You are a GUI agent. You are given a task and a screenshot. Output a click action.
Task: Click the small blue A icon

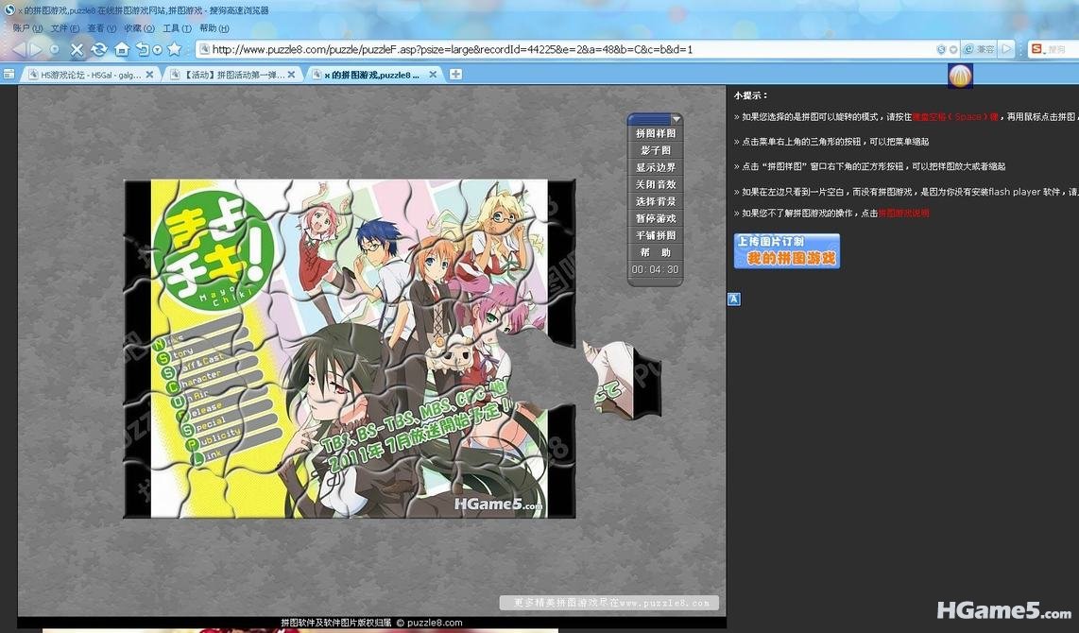click(734, 299)
